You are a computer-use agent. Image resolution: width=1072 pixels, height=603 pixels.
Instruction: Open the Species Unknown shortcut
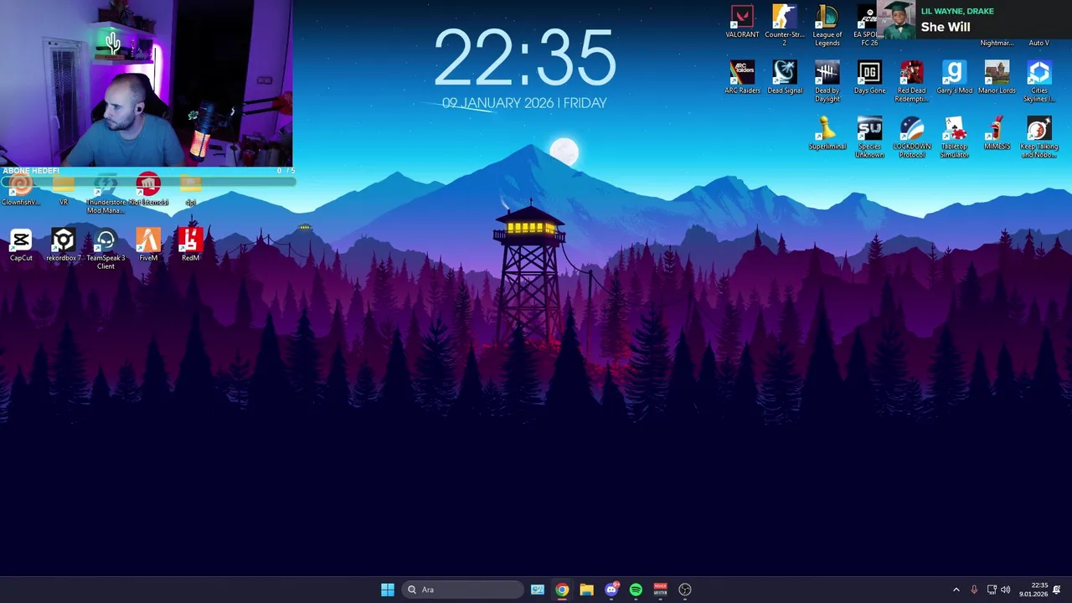(x=869, y=137)
